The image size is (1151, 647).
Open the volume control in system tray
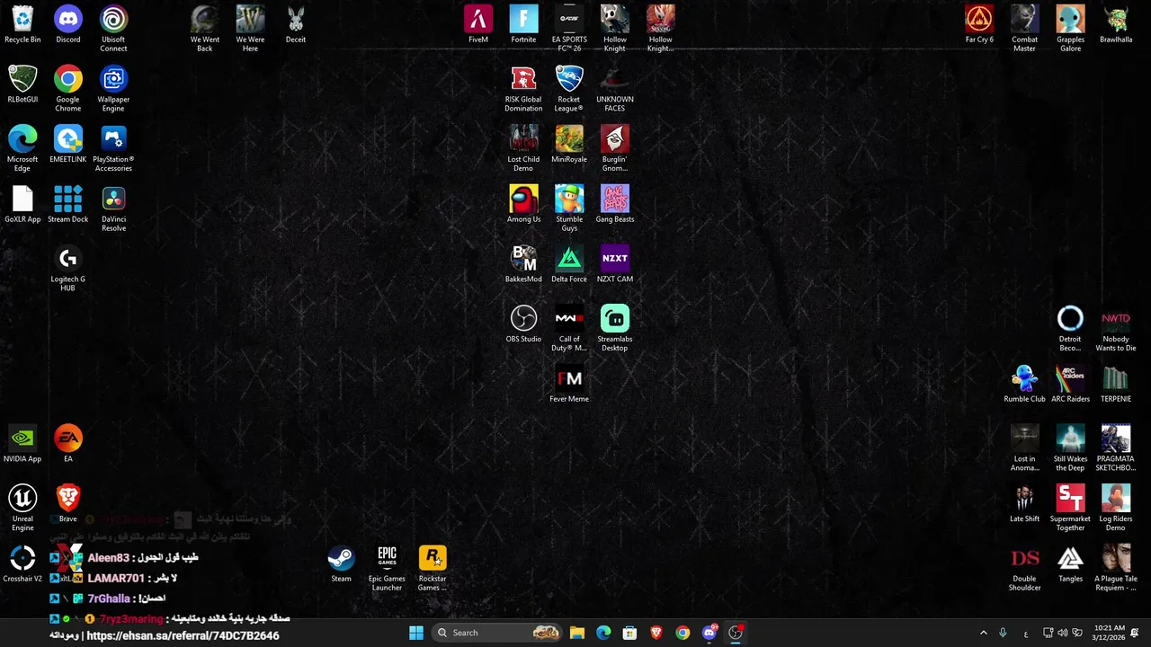pos(1063,633)
